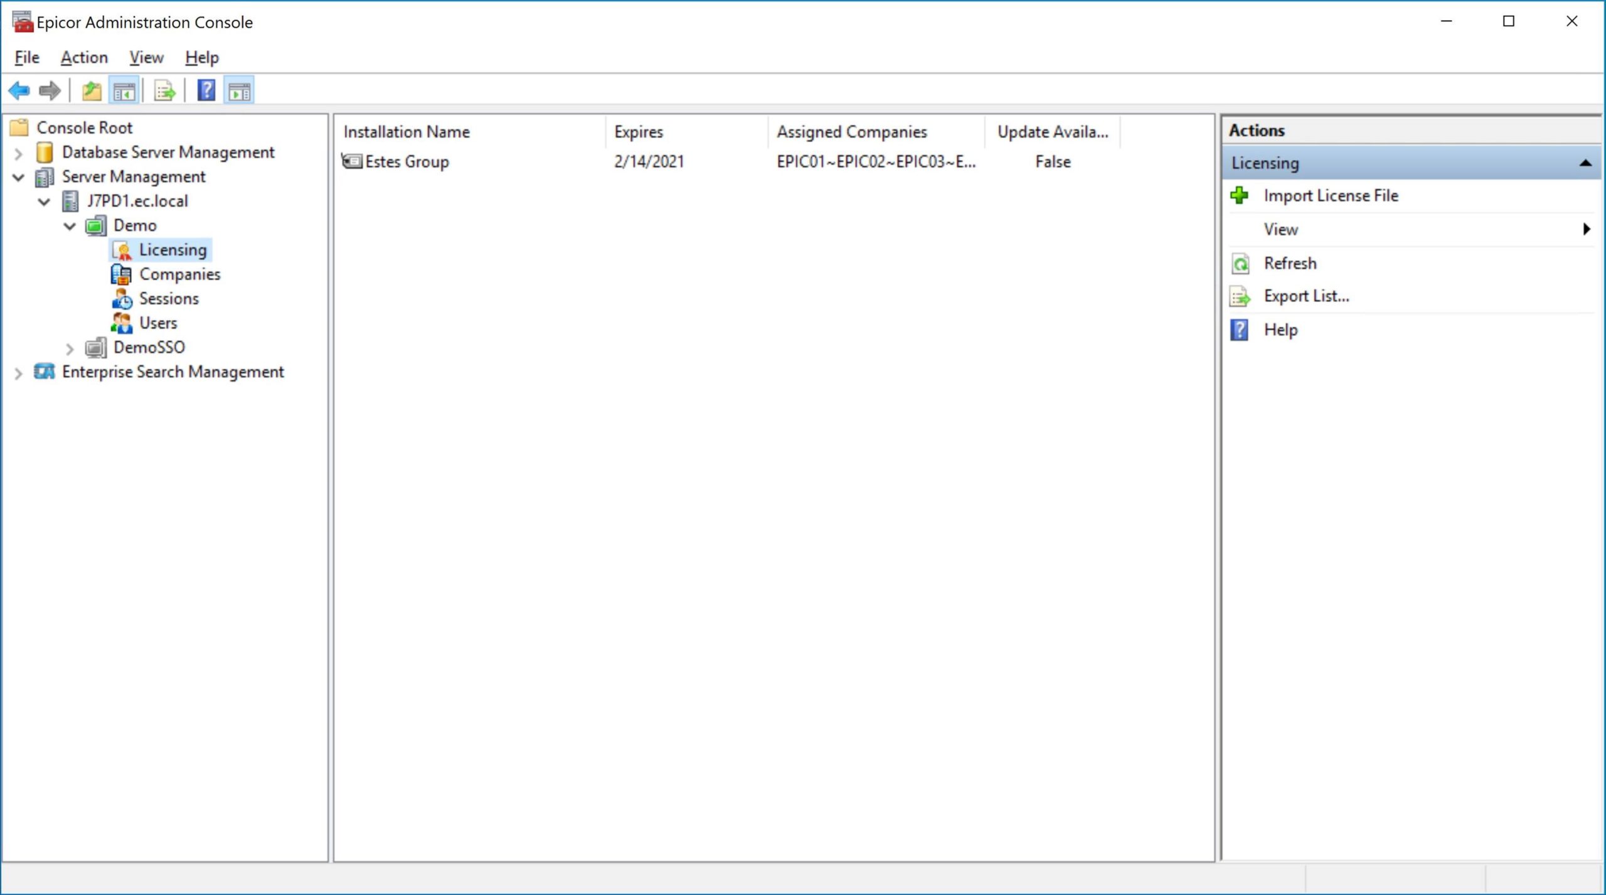Sort by Update Availa... column header
The image size is (1606, 895).
[x=1053, y=132]
